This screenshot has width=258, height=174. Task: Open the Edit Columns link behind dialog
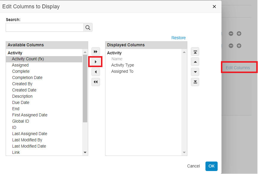pyautogui.click(x=238, y=68)
